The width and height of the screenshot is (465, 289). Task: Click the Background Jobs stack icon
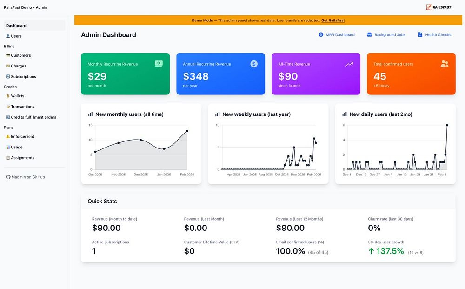[x=369, y=35]
